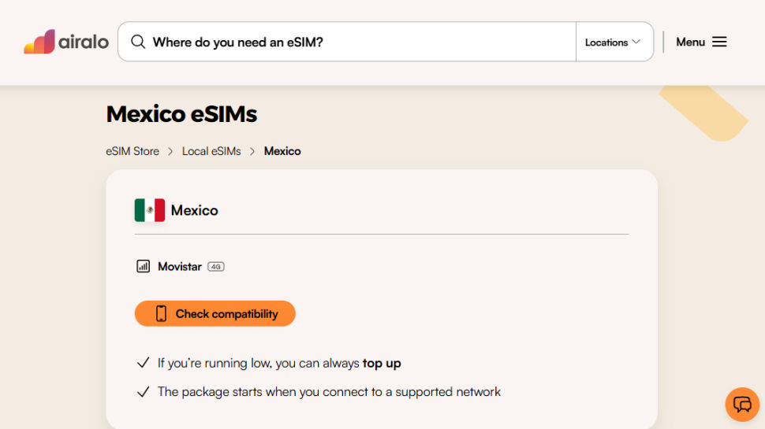Click the phone icon in Check compatibility

[x=161, y=313]
